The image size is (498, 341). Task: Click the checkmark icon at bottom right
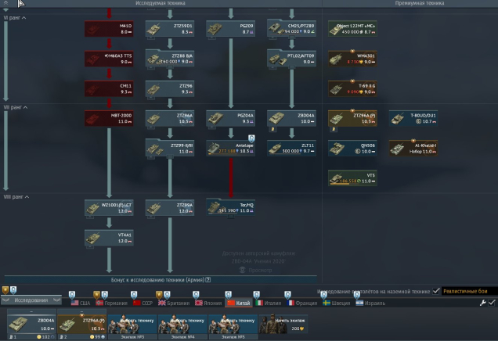(492, 303)
